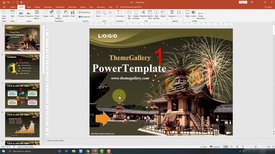The height and width of the screenshot is (154, 275).
Task: Switch to the View tab
Action: 91,7
